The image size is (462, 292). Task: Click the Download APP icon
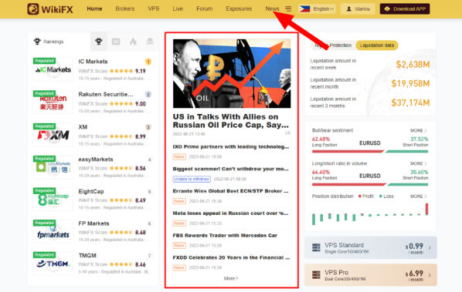[388, 9]
